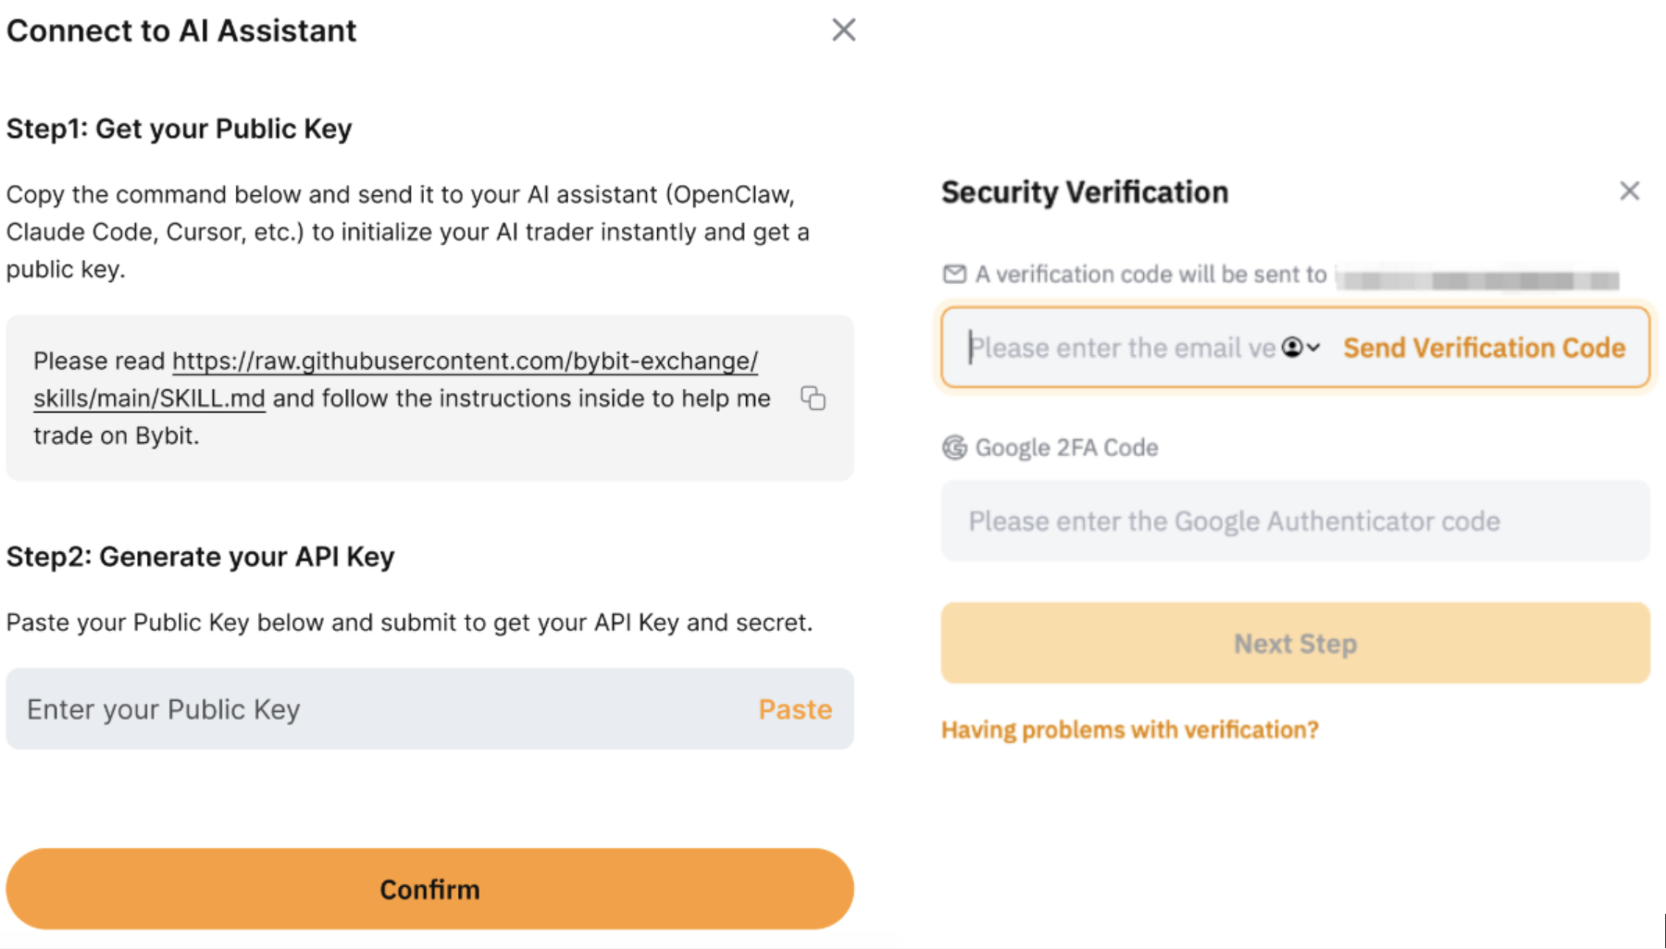
Task: Focus the Google Authenticator code field
Action: (1295, 521)
